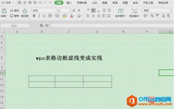Switch to the Insert (插入) tab
This screenshot has height=109, width=174.
[69, 3]
